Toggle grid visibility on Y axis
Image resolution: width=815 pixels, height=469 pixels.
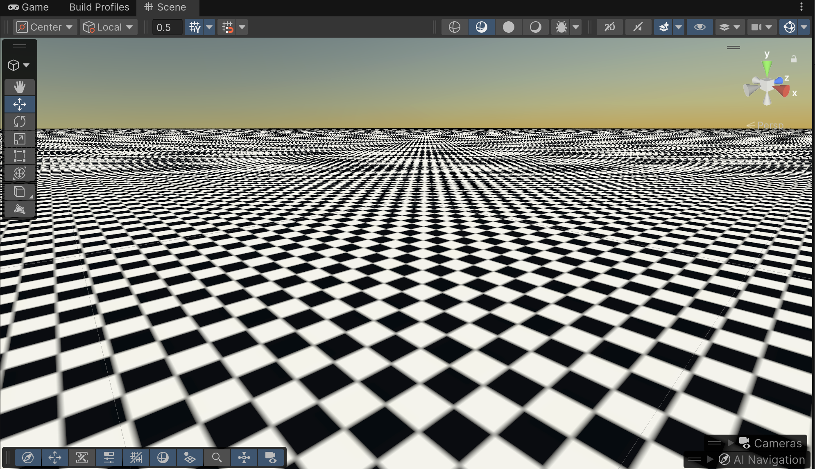click(195, 27)
